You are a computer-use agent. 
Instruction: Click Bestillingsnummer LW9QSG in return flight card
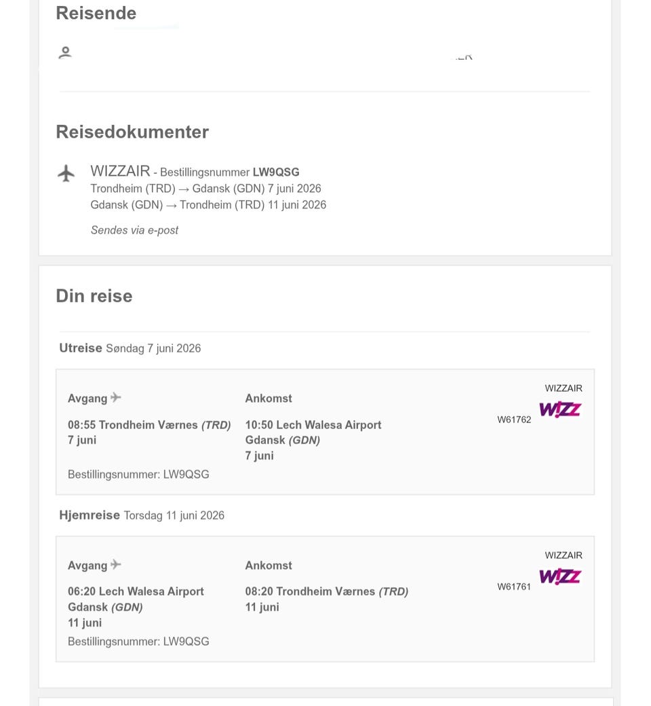(138, 641)
